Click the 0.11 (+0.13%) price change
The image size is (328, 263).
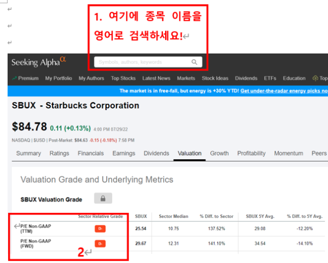[x=71, y=128]
